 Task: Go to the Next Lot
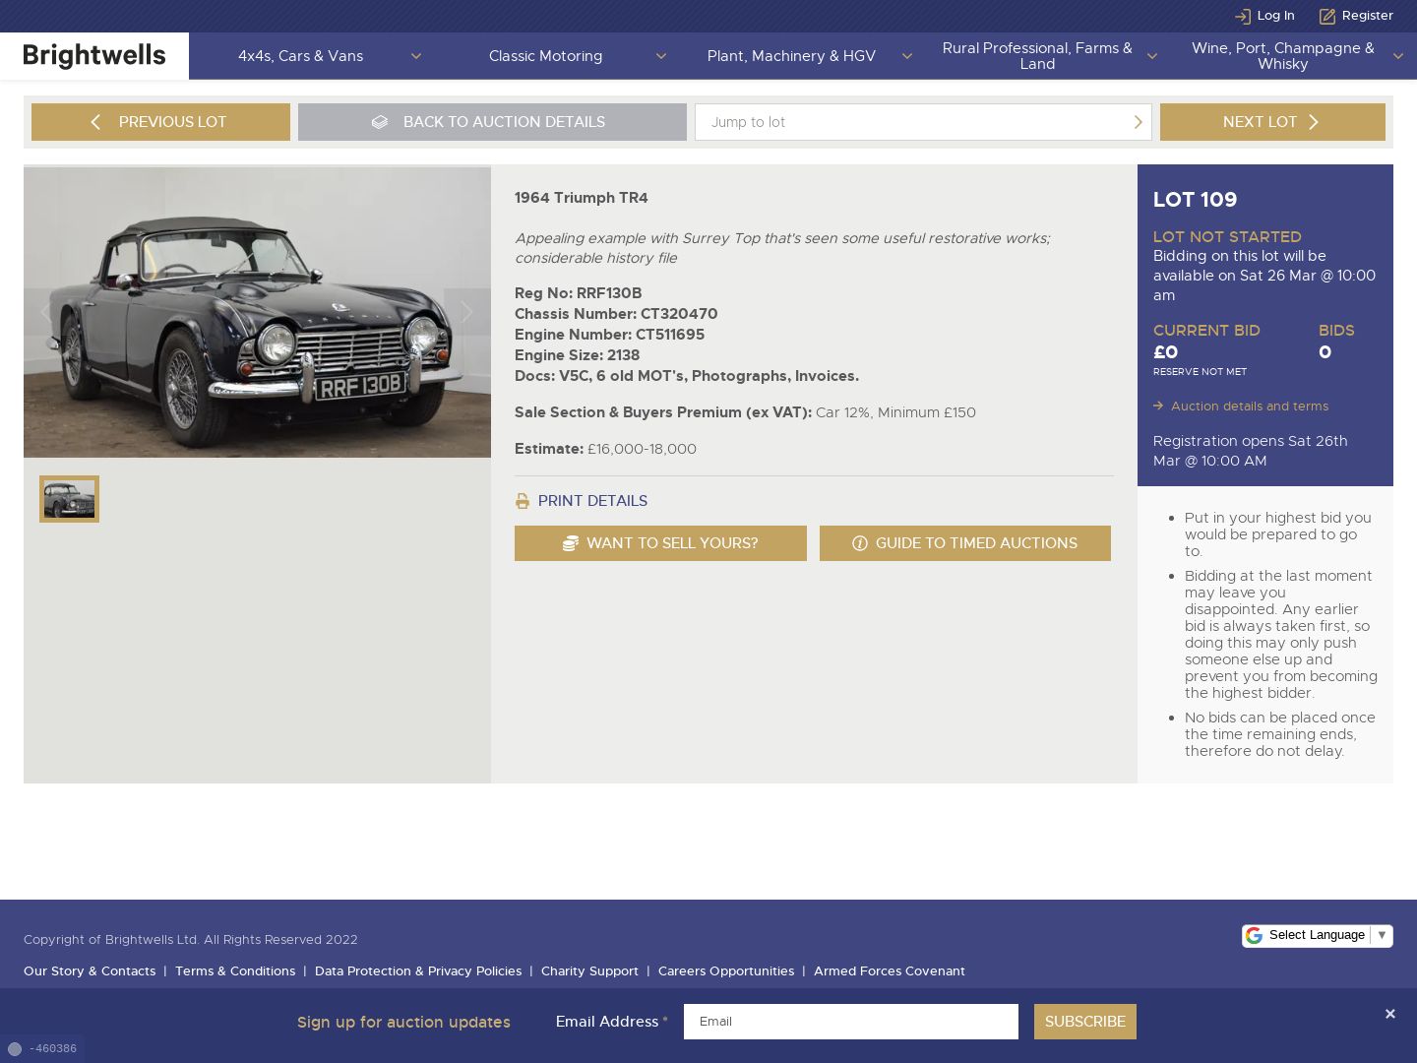1272,122
